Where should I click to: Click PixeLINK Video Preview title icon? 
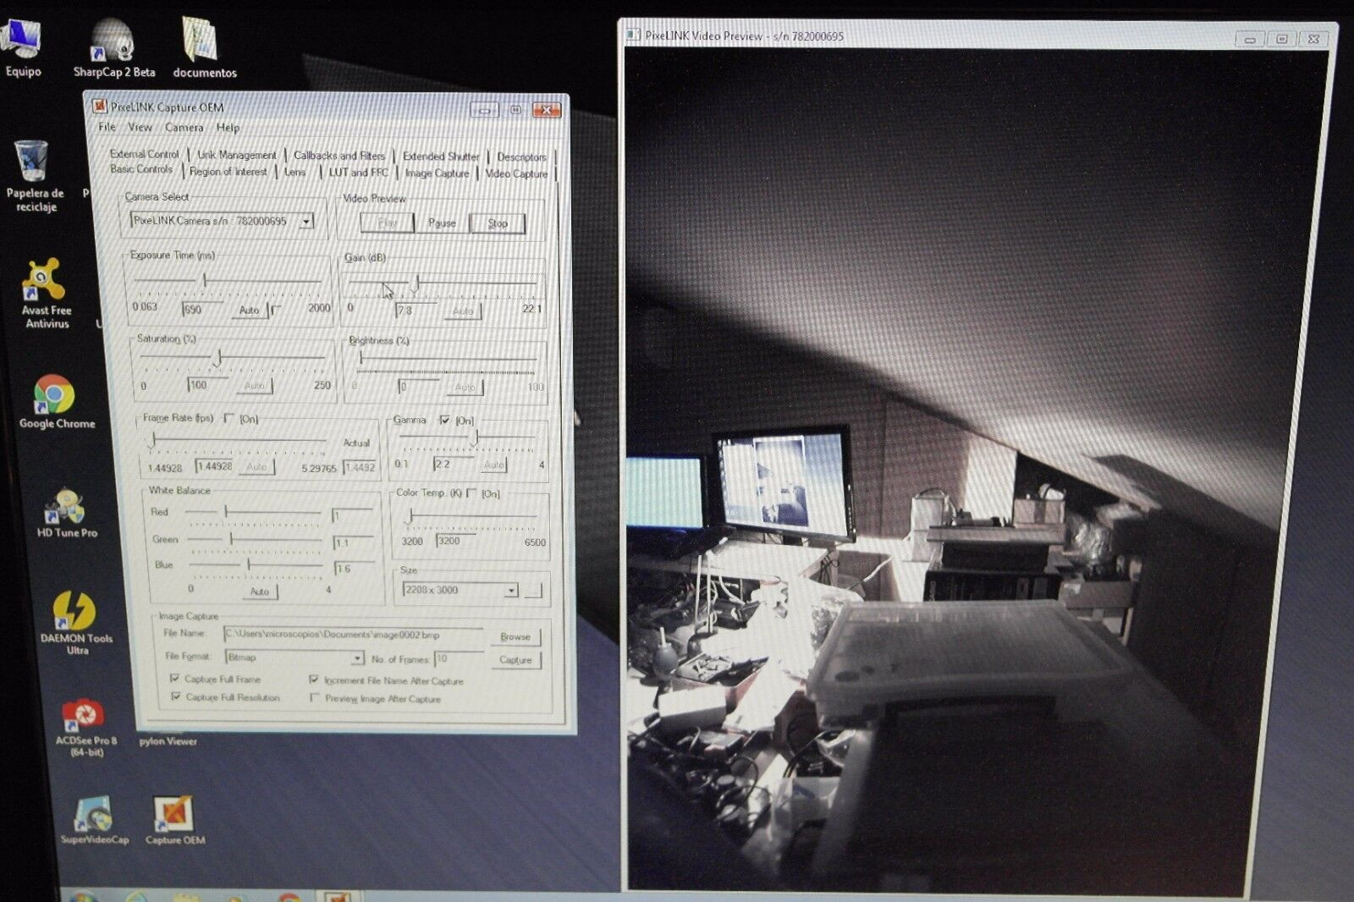tap(632, 35)
